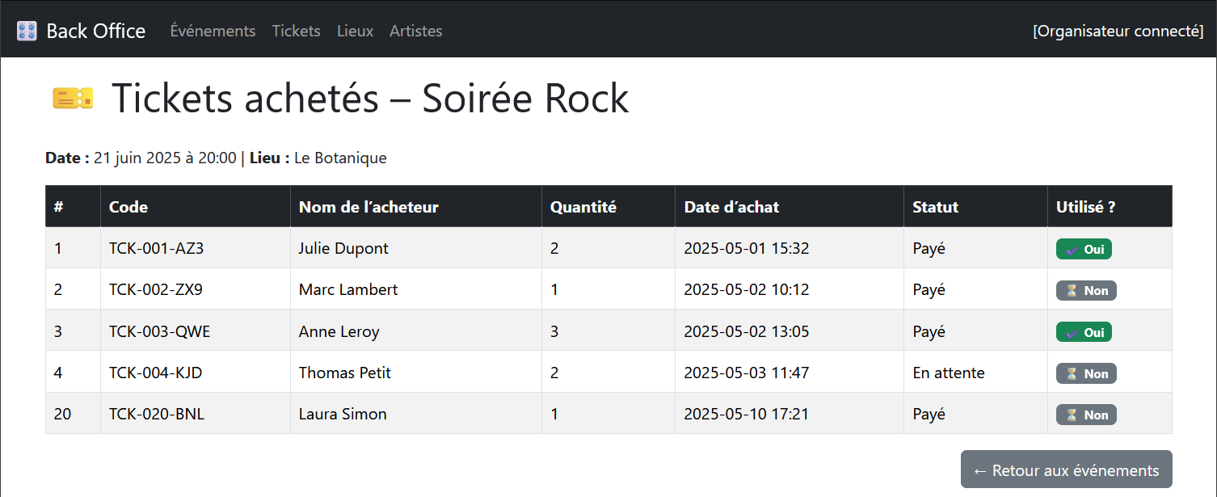Image resolution: width=1217 pixels, height=497 pixels.
Task: Open the Événements navigation menu item
Action: [213, 31]
